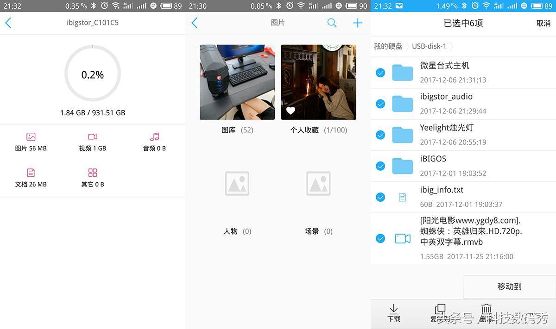This screenshot has width=556, height=329.
Task: Tap the 下载 download icon in bottom toolbar
Action: point(394,311)
